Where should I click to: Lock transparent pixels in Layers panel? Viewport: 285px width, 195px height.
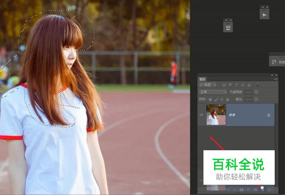210,99
